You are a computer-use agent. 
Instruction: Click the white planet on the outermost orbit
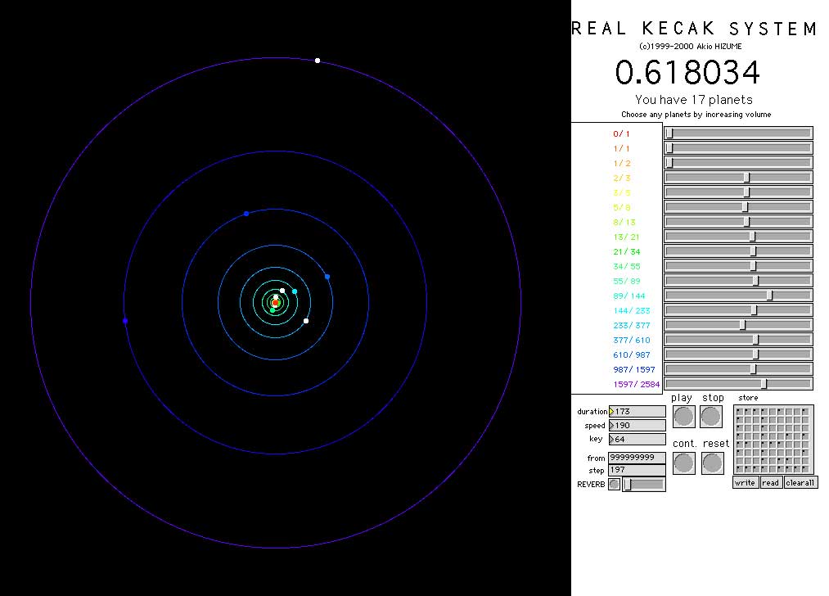(318, 61)
